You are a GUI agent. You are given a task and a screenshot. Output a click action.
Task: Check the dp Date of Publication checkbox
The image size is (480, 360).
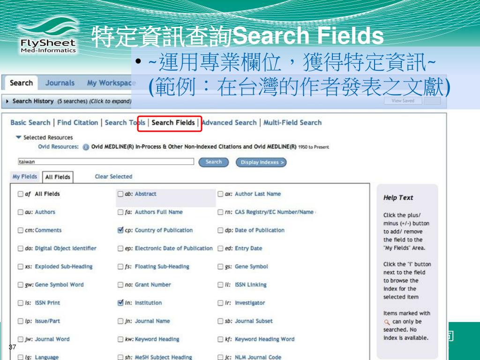click(220, 230)
